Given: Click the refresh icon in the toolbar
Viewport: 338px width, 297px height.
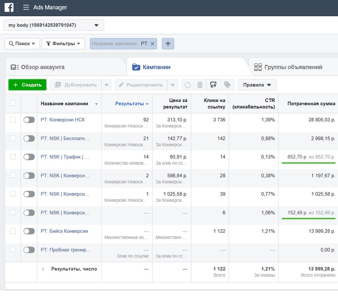Looking at the screenshot, I should (x=188, y=85).
